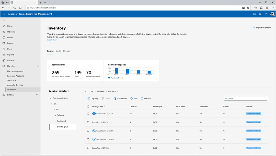Collapse the navigation hamburger menu
Screen dimensions: 276x156
pyautogui.click(x=4, y=20)
